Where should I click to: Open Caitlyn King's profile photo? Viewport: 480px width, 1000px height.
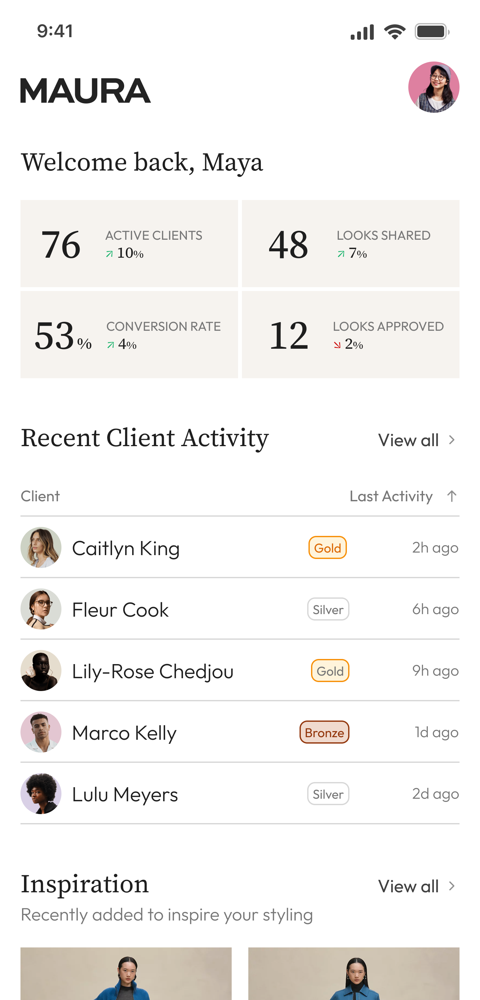pos(41,547)
